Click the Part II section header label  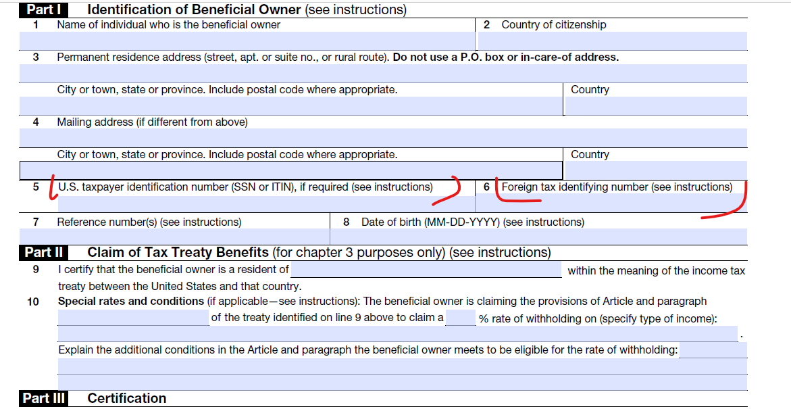(44, 252)
